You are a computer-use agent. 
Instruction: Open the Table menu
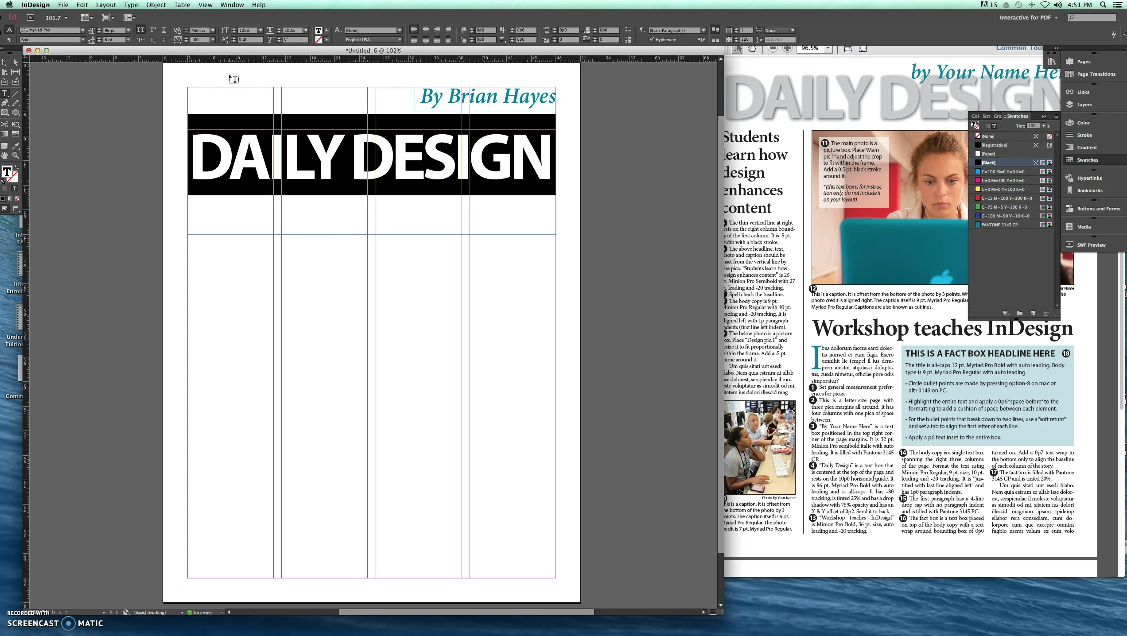point(182,5)
